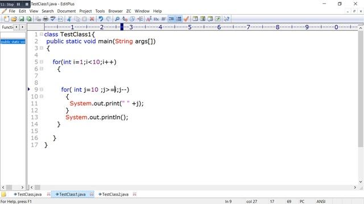The width and height of the screenshot is (364, 204).
Task: Click the third window-pane toolbar icon
Action: [x=210, y=19]
